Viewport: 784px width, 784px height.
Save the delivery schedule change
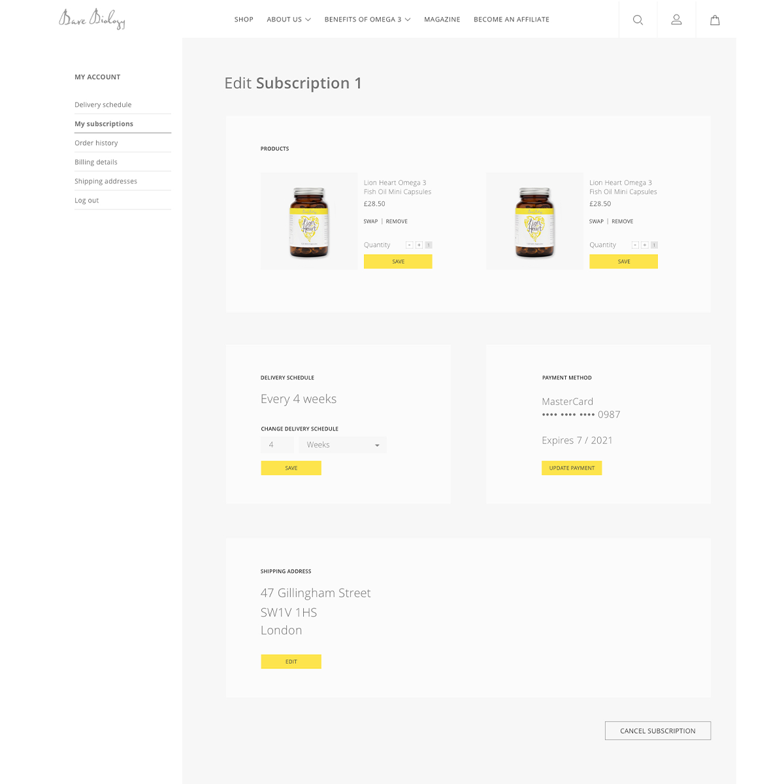click(291, 468)
